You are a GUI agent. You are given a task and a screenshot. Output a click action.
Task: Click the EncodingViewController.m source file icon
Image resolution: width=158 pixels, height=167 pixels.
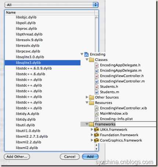tap(97, 81)
